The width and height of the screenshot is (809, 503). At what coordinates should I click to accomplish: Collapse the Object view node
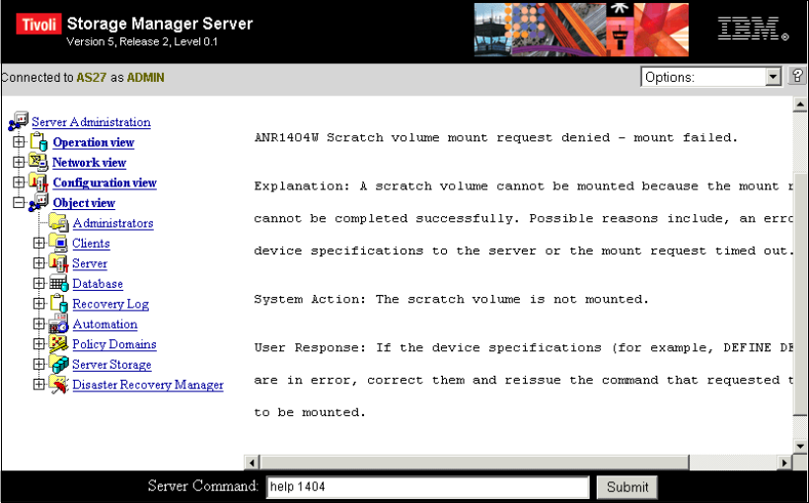(19, 202)
